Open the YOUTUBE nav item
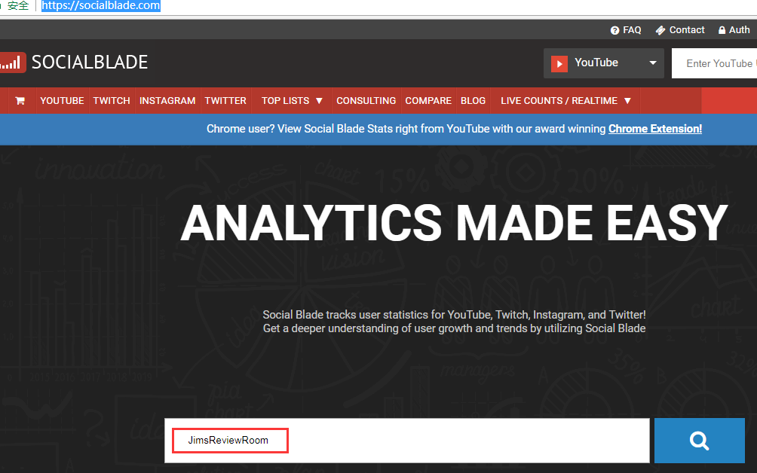 (x=62, y=101)
